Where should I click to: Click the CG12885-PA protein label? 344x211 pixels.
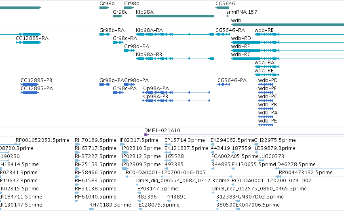point(37,89)
